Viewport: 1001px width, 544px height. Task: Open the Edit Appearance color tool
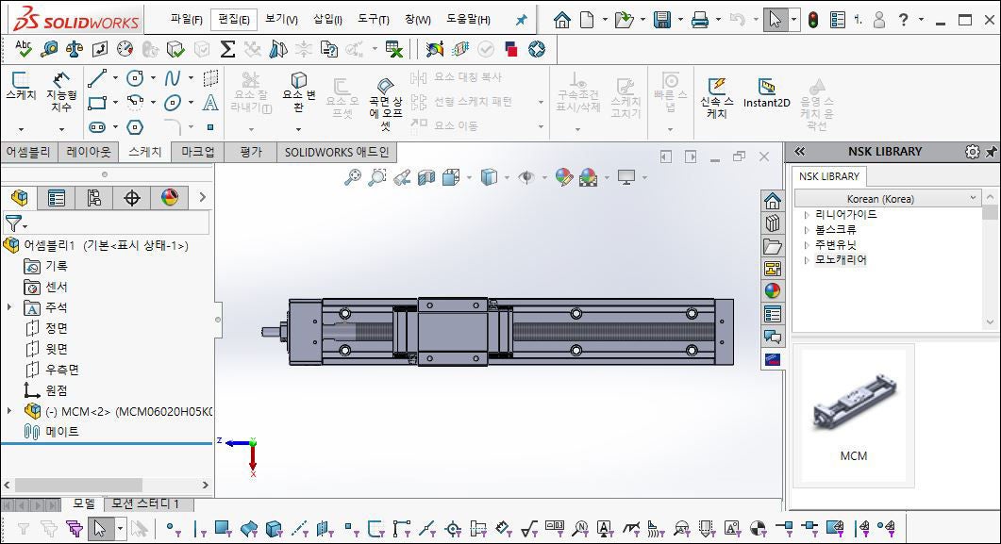tap(565, 178)
